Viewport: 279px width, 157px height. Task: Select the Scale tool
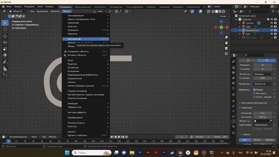(x=5, y=49)
